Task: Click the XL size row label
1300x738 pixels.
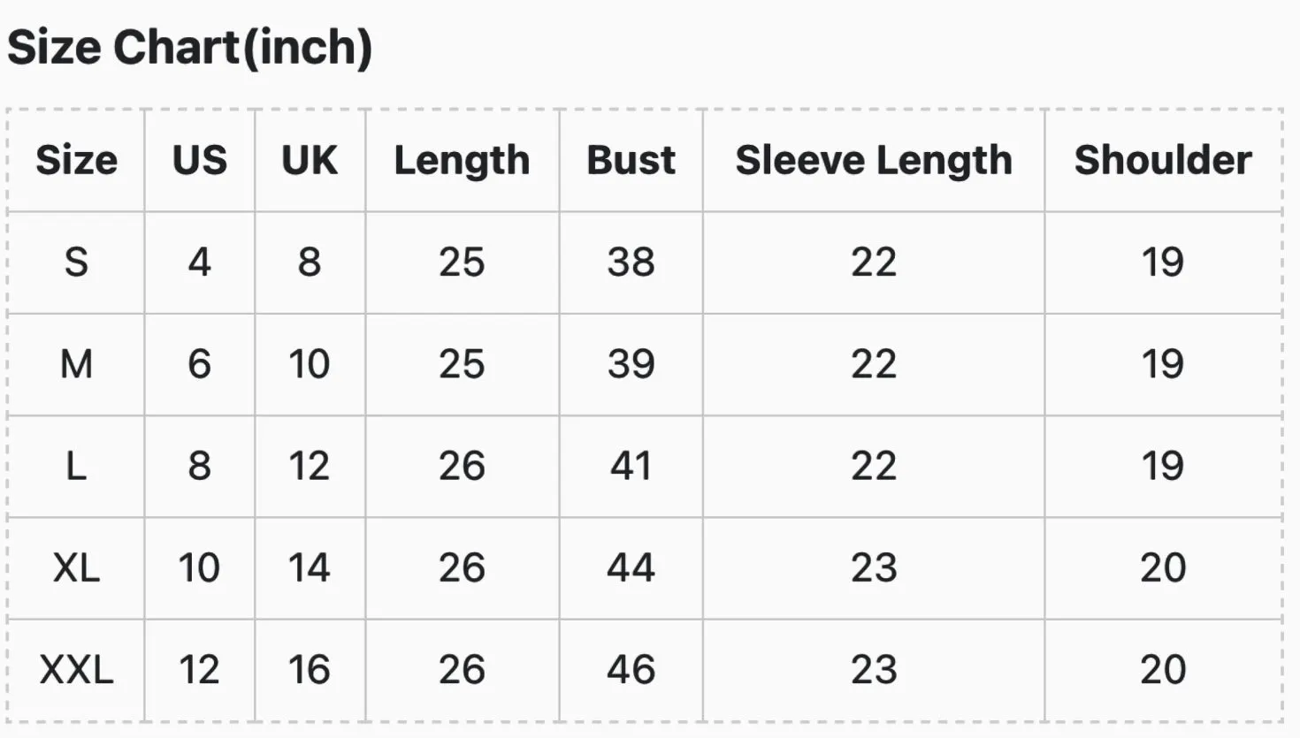Action: point(76,567)
